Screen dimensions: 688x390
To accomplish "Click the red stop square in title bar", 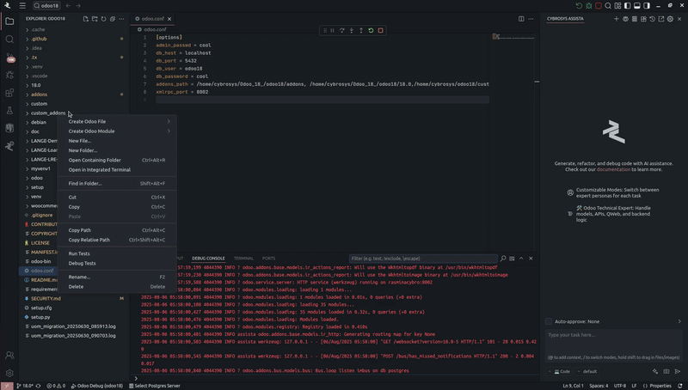I will pos(599,6).
